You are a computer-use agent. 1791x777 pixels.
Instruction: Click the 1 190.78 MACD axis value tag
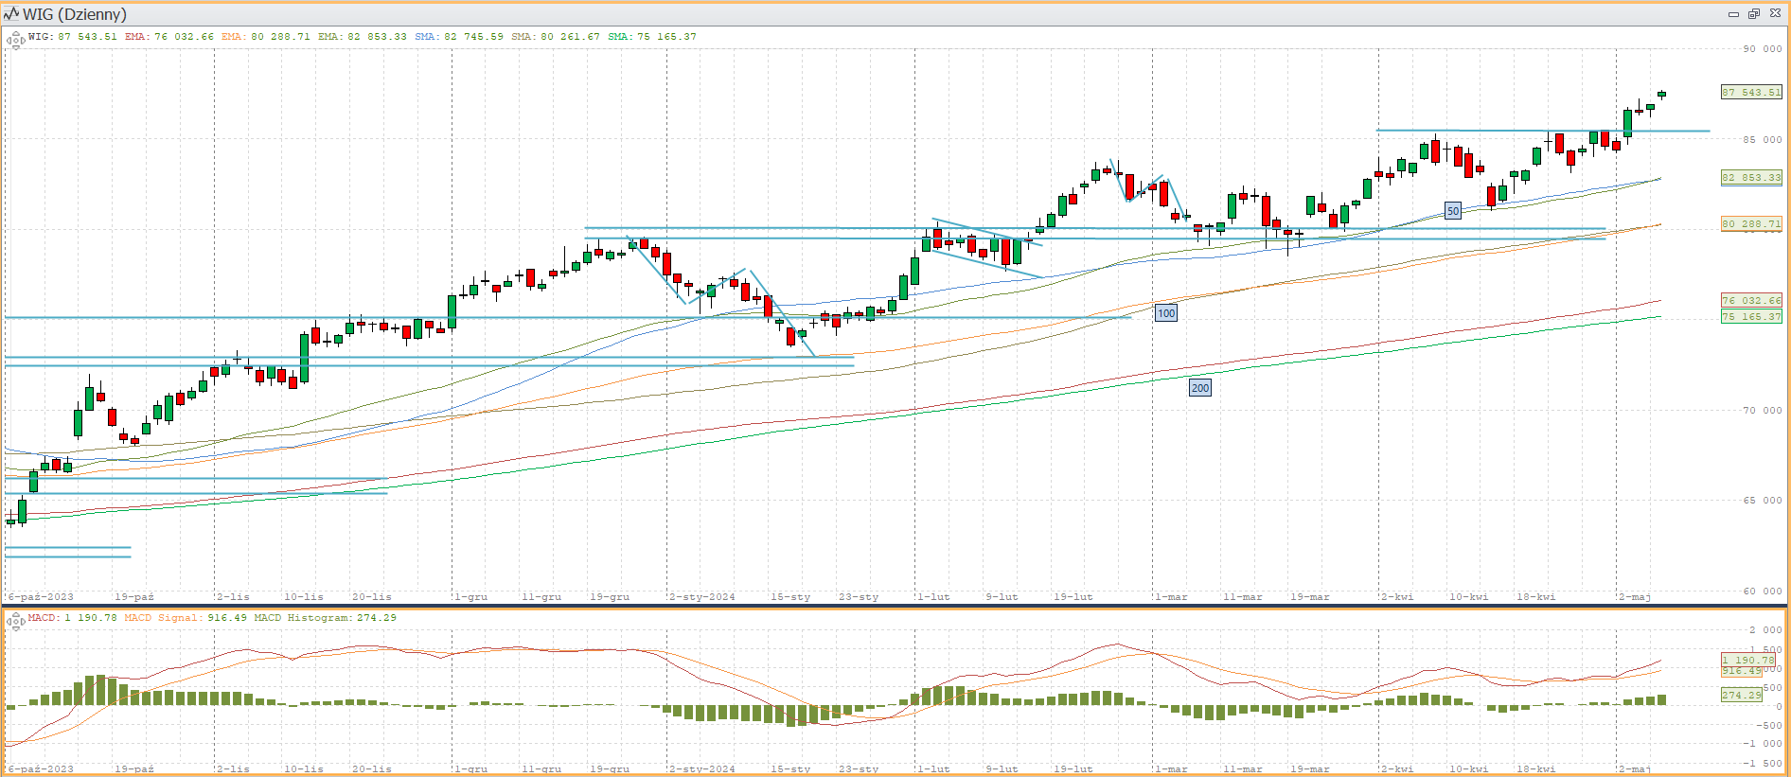[x=1748, y=660]
